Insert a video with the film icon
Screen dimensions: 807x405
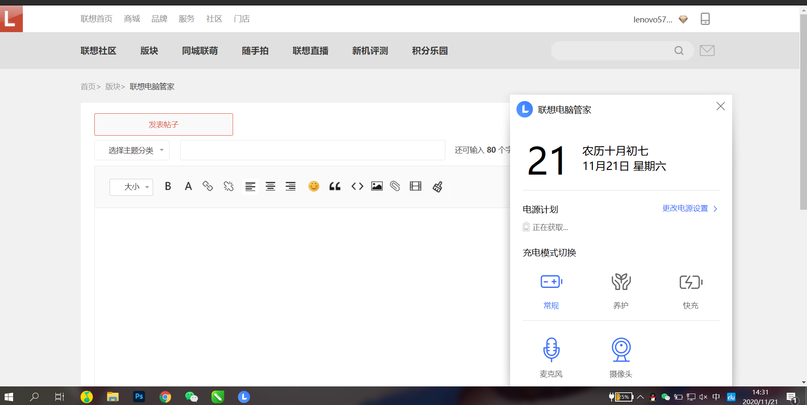coord(416,186)
